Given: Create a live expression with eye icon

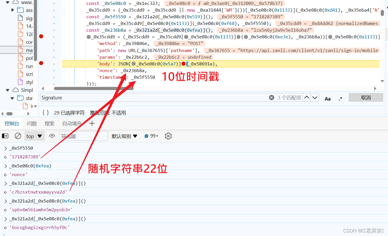Looking at the screenshot, I should [x=52, y=136].
